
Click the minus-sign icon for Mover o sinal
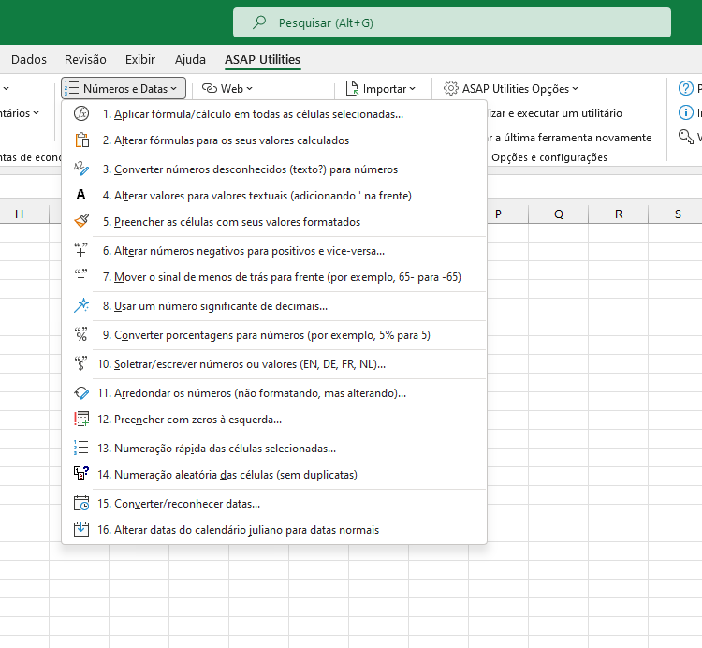(81, 274)
